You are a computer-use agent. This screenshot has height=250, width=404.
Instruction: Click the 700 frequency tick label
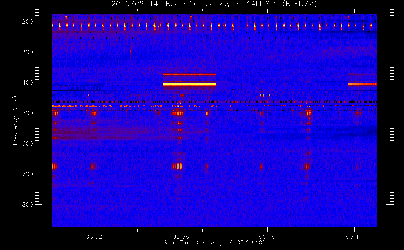click(x=28, y=174)
